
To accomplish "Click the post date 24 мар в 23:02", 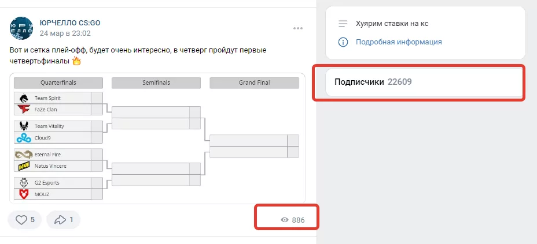I will coord(65,33).
